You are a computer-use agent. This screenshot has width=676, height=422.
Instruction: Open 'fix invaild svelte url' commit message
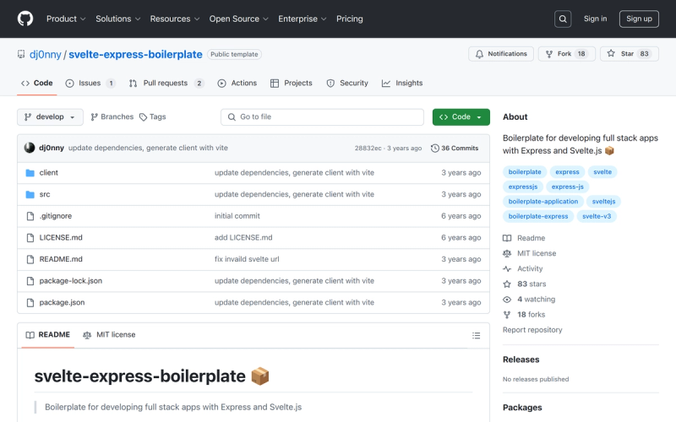tap(247, 259)
